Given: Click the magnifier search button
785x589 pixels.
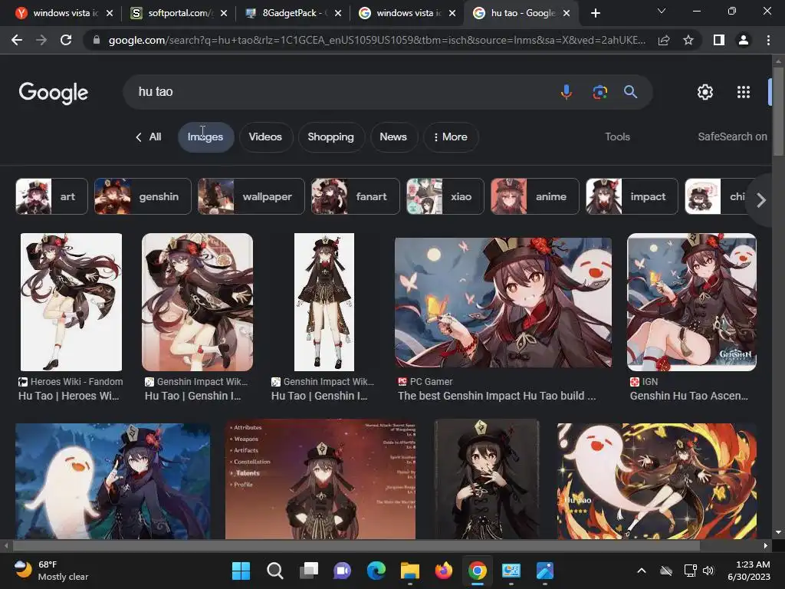Looking at the screenshot, I should [630, 92].
